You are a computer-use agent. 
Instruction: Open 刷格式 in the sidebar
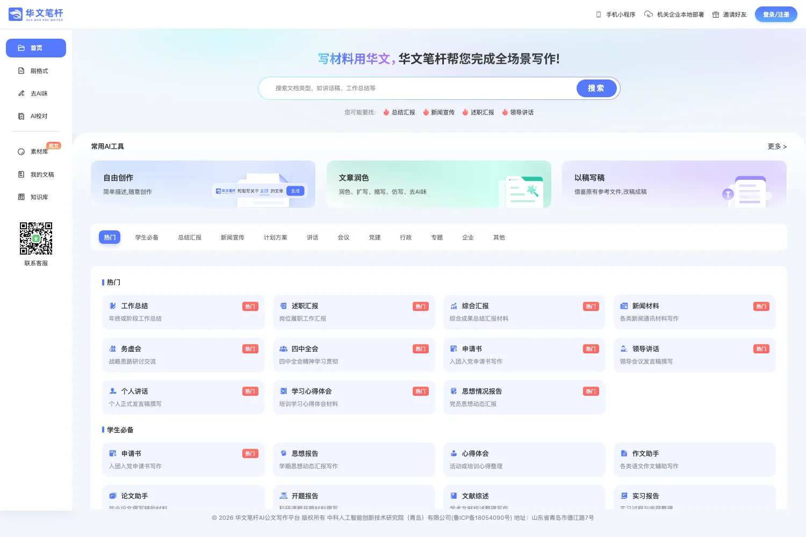[36, 71]
